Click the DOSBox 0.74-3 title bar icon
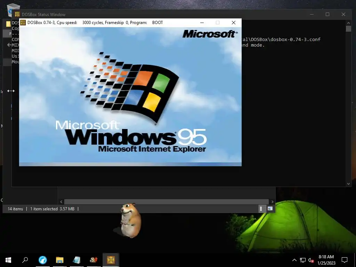The height and width of the screenshot is (267, 356). point(23,23)
